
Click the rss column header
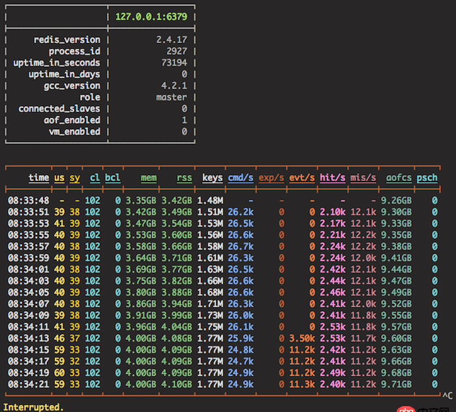click(184, 177)
